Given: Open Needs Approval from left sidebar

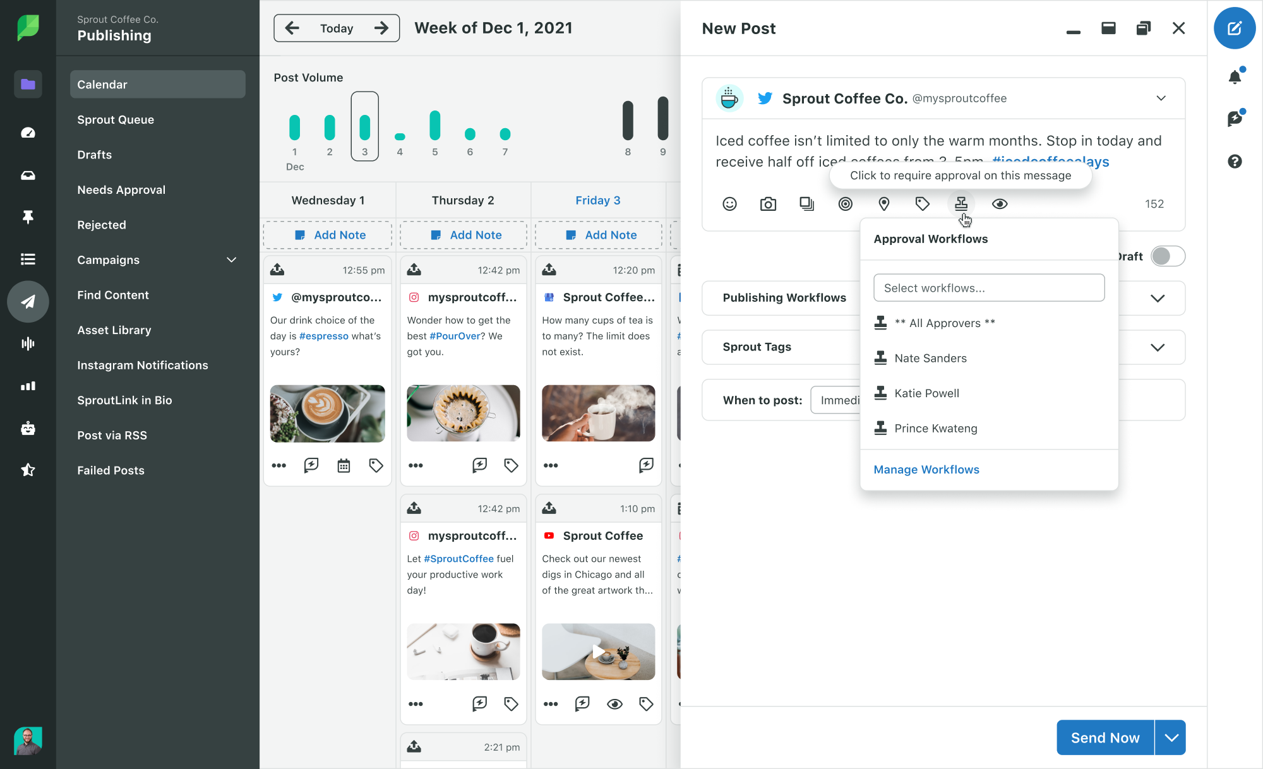Looking at the screenshot, I should coord(121,189).
